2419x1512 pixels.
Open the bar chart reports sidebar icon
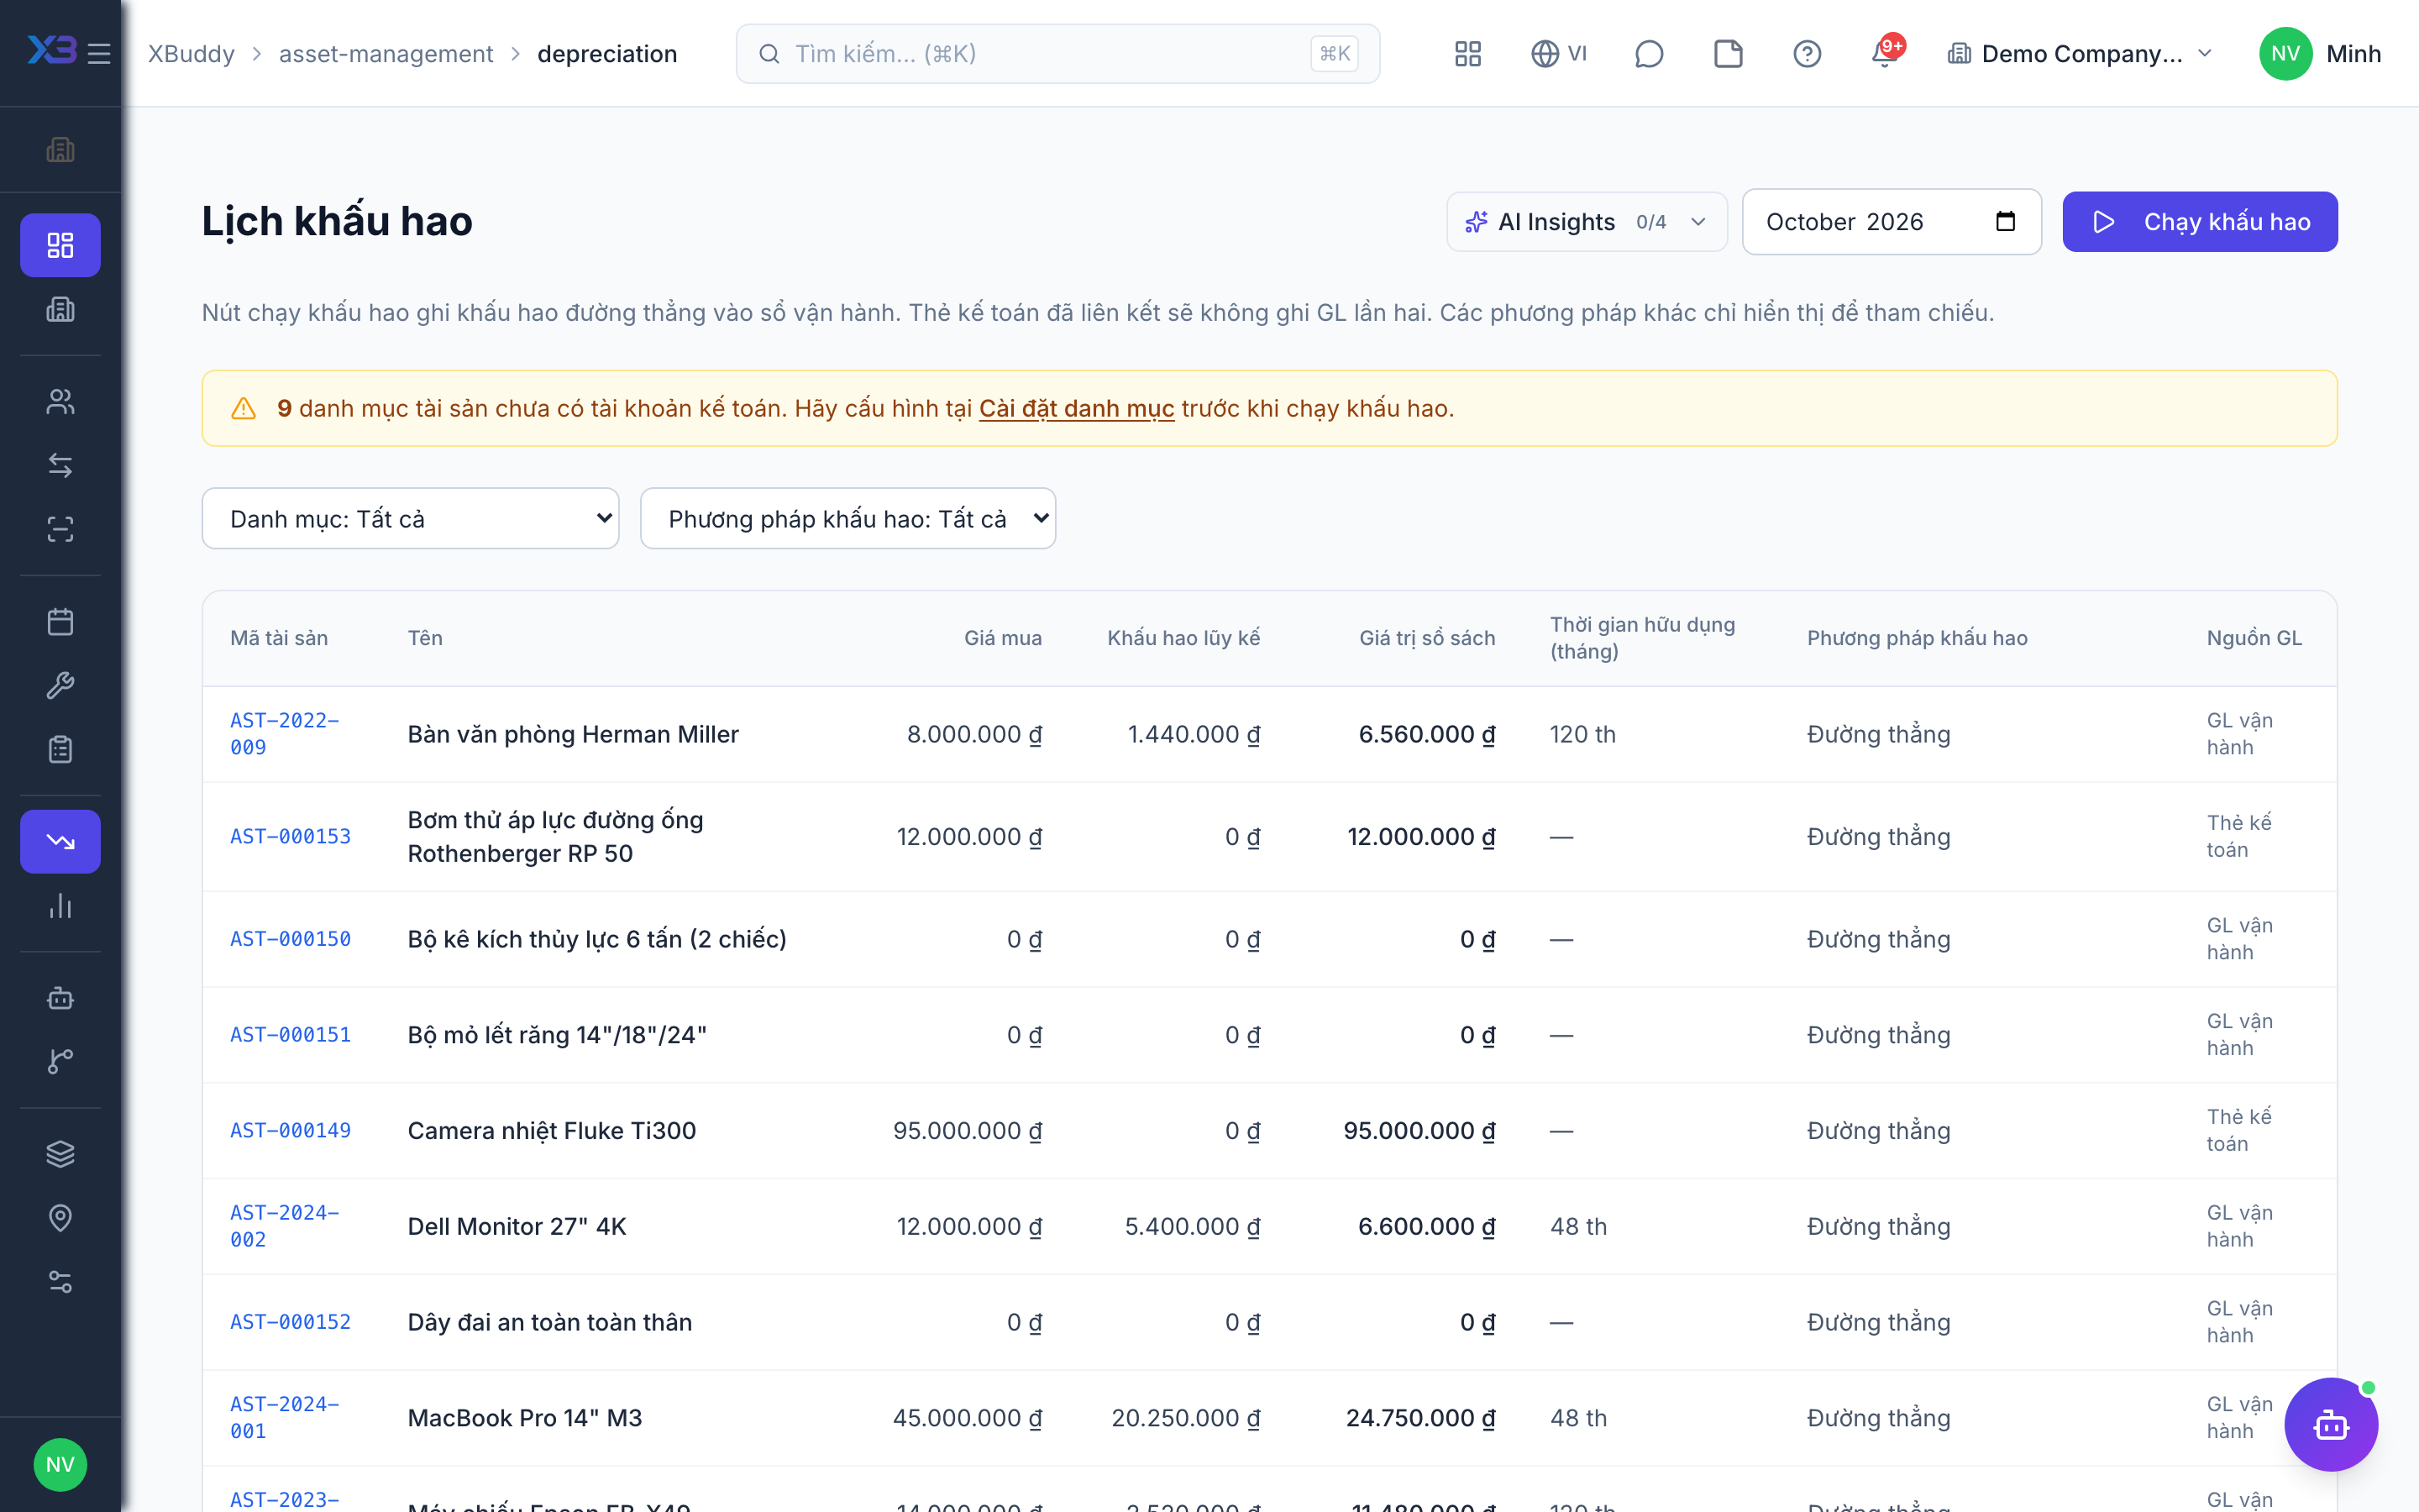tap(60, 906)
